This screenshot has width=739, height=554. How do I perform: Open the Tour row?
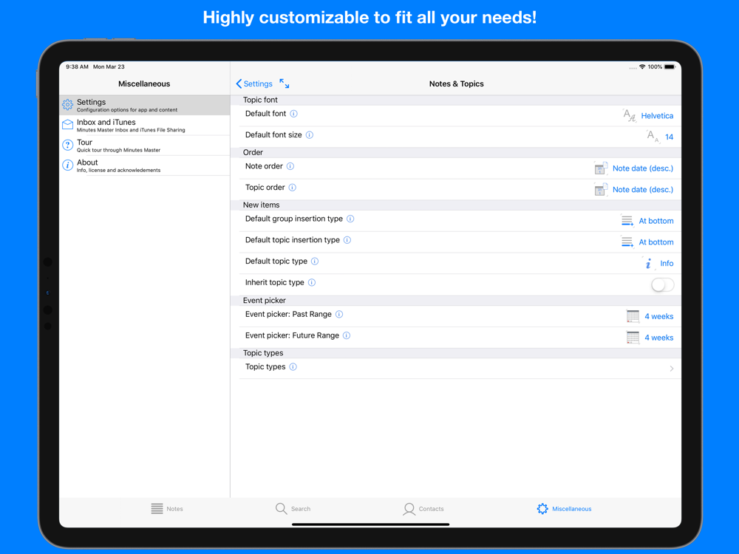click(x=145, y=146)
